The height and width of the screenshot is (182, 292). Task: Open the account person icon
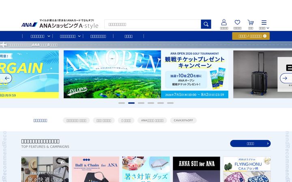point(224,23)
